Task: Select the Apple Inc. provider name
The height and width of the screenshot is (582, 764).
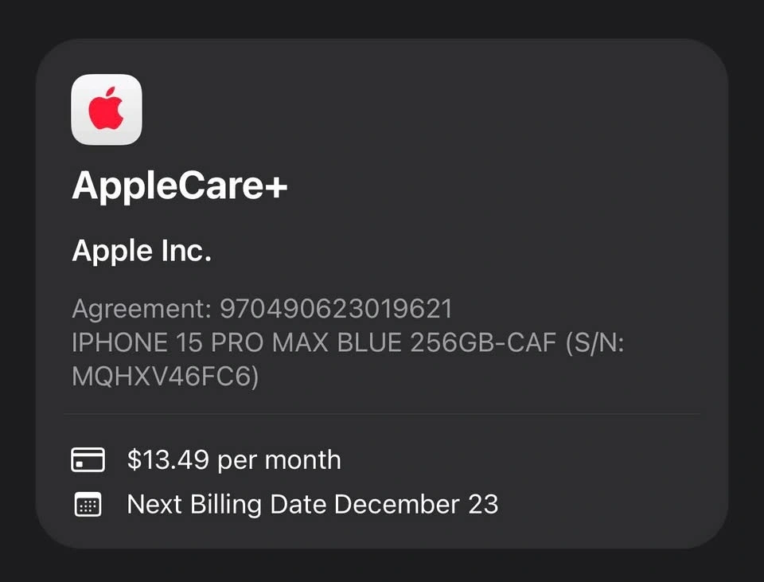Action: click(142, 251)
